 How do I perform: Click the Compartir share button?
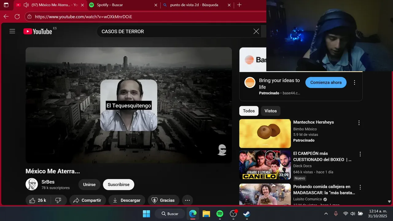(88, 200)
